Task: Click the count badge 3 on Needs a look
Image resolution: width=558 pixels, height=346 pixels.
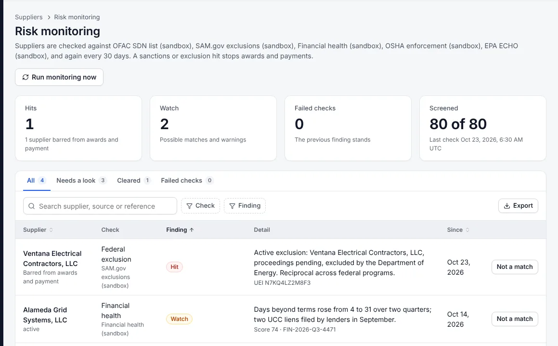Action: pos(103,180)
